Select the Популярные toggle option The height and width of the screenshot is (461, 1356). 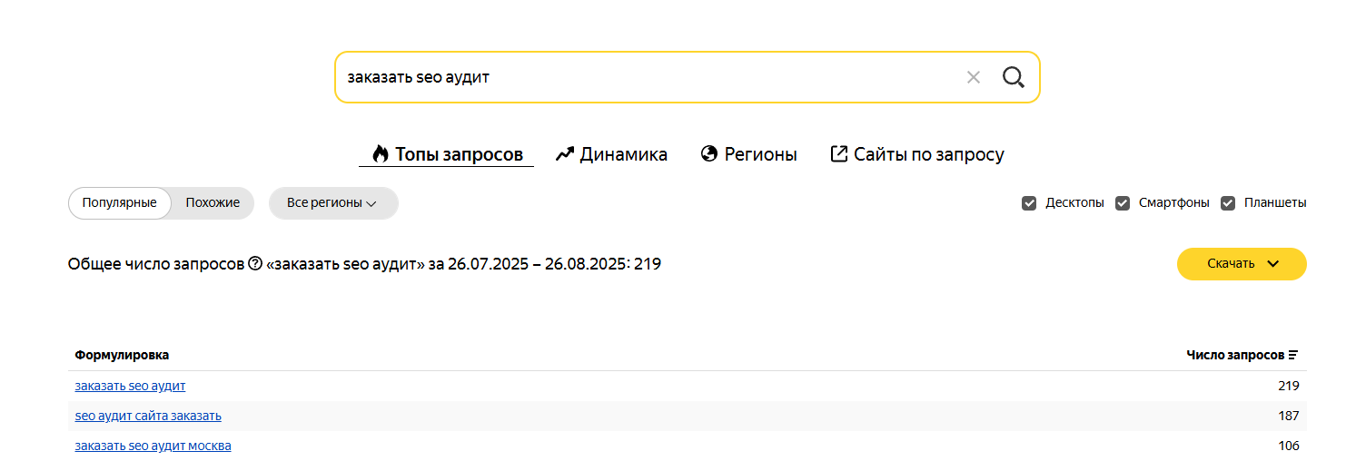pos(120,203)
